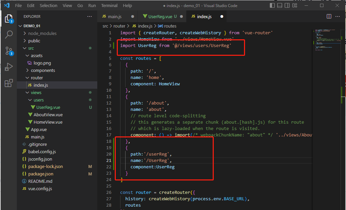
Task: Open Explorer's more actions ellipsis
Action: pyautogui.click(x=89, y=16)
